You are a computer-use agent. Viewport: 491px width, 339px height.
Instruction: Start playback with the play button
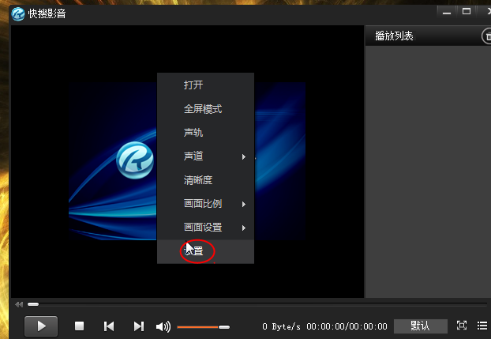41,326
